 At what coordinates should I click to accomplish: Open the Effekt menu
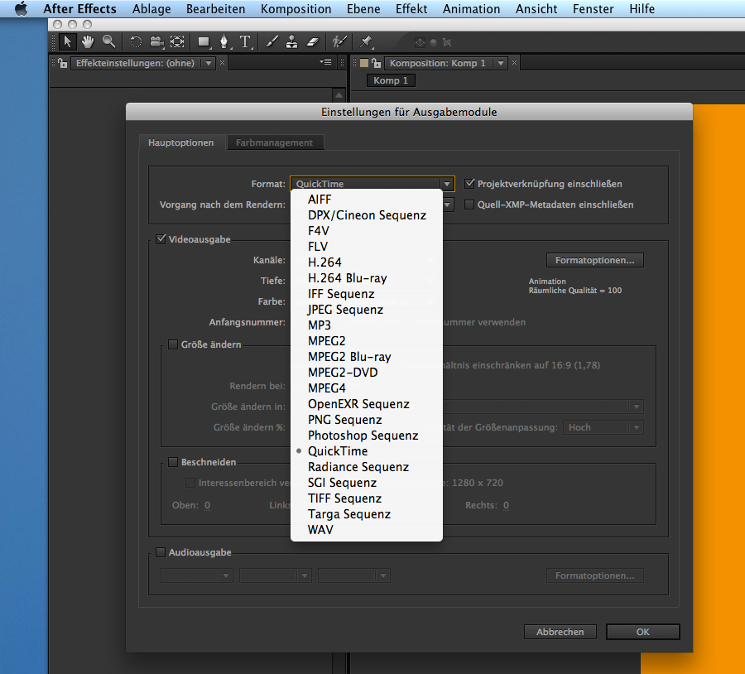[411, 8]
